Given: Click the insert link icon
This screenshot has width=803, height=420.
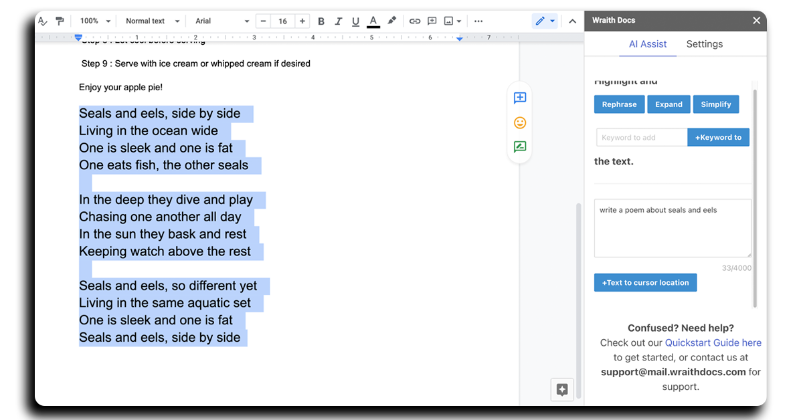Looking at the screenshot, I should point(415,21).
